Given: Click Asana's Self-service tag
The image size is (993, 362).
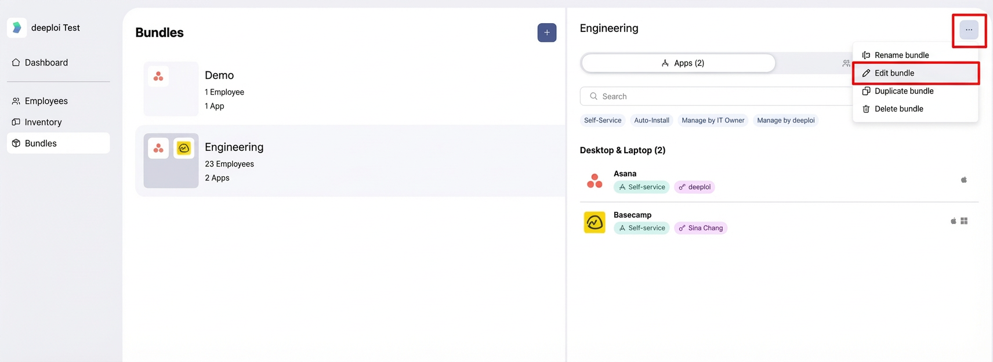Looking at the screenshot, I should tap(642, 187).
